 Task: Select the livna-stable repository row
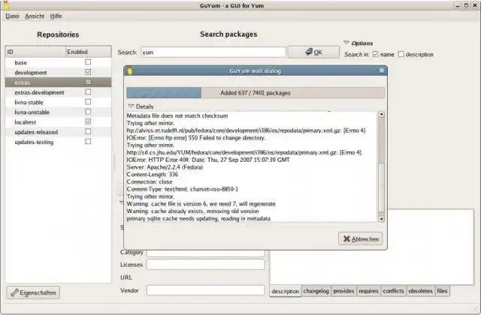[59, 102]
